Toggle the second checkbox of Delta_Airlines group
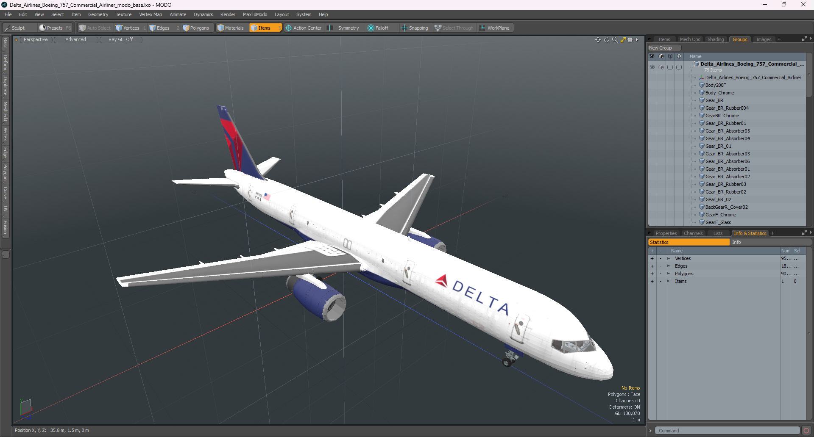This screenshot has width=814, height=437. [679, 67]
